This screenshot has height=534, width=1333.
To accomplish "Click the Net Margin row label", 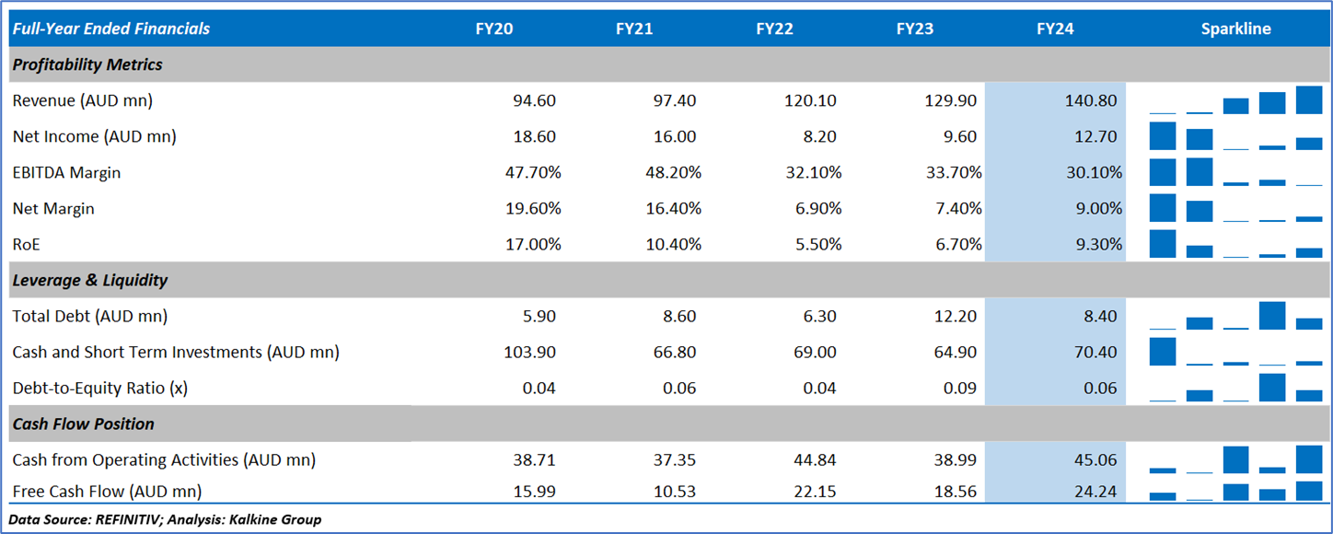I will 53,208.
